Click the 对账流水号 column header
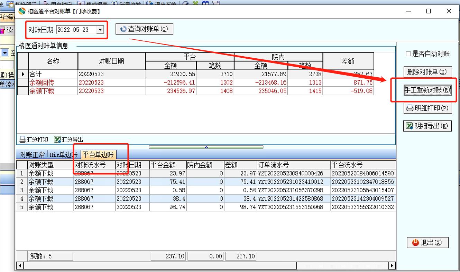 tap(94, 165)
